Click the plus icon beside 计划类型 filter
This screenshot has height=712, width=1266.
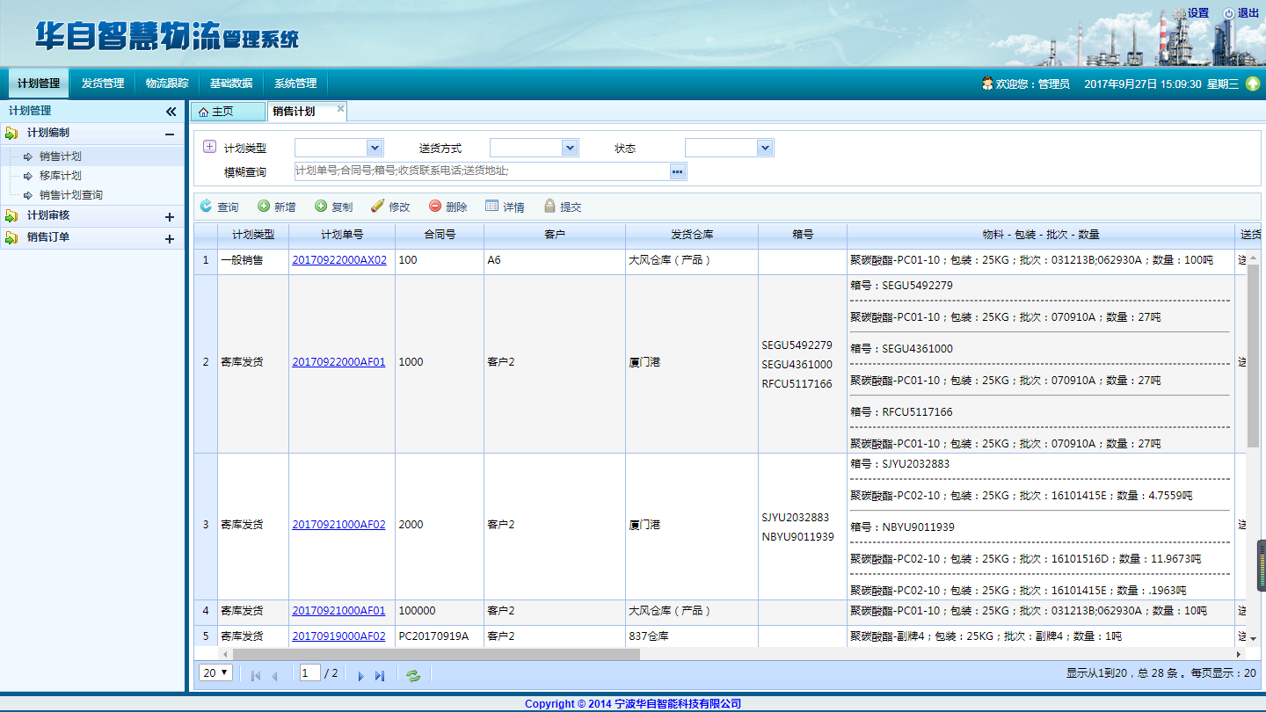[x=209, y=147]
